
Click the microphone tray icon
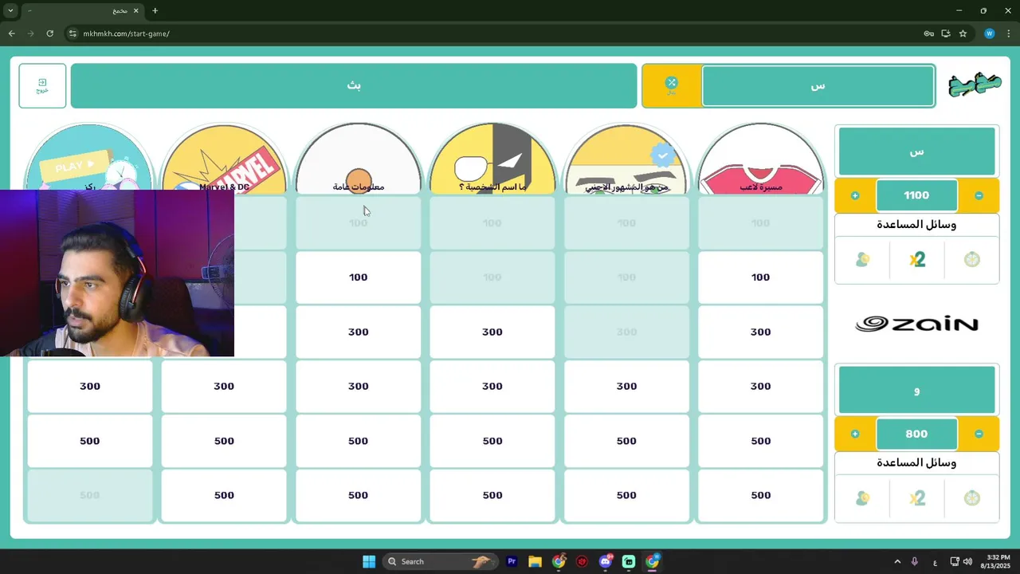click(915, 561)
